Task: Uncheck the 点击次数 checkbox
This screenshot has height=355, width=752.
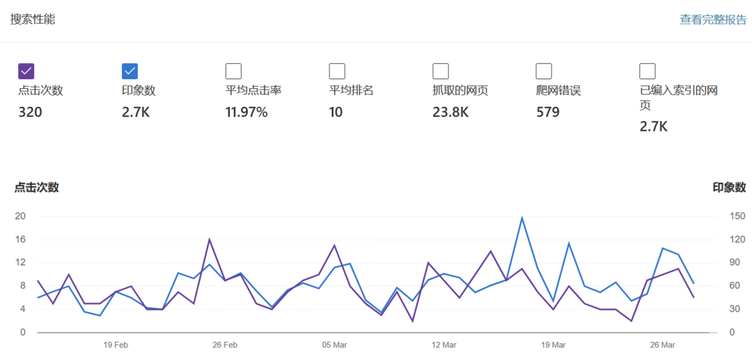Action: point(26,71)
